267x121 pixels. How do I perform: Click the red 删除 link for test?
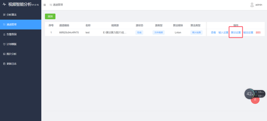click(x=258, y=32)
